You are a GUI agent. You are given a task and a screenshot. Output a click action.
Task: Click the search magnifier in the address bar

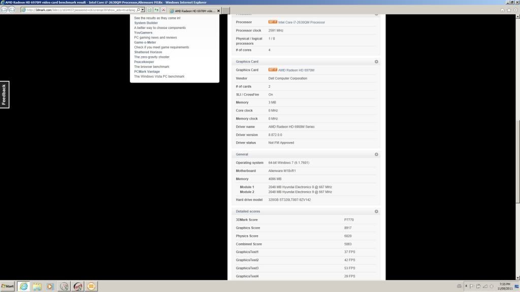[138, 10]
